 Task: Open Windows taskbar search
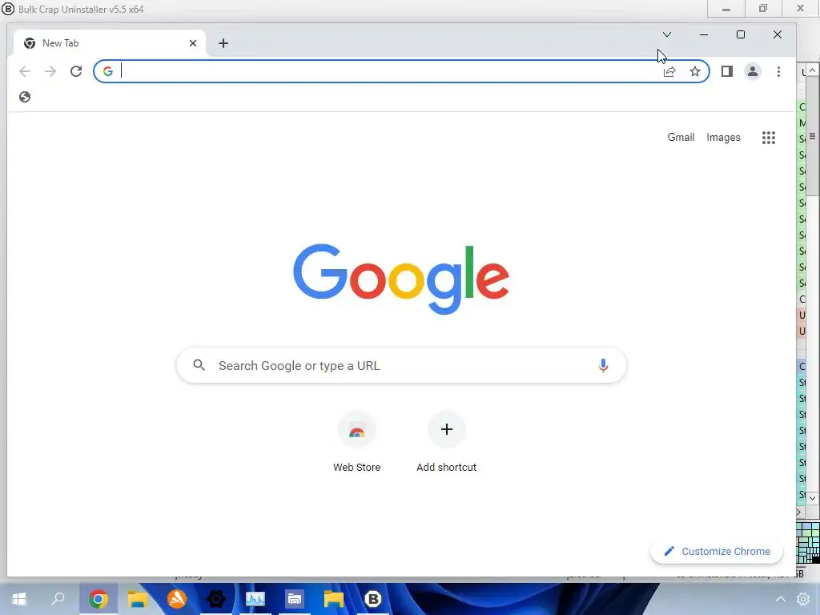[58, 599]
